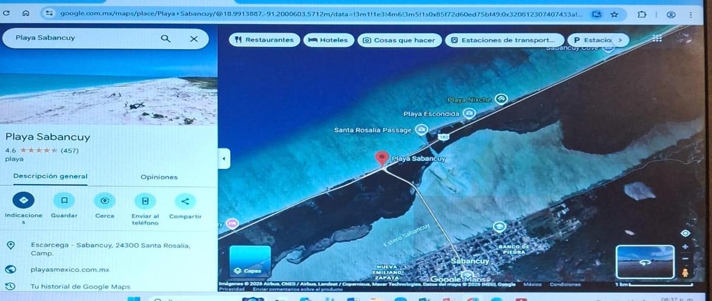Click the install/cast icon in address bar
712x301 pixels.
pos(597,14)
